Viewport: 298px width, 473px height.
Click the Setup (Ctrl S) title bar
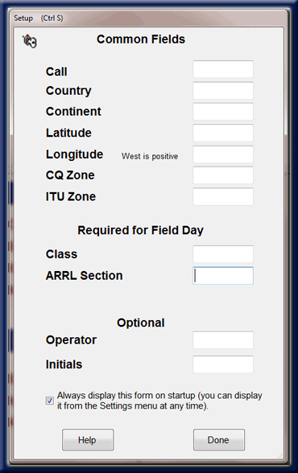click(x=148, y=18)
